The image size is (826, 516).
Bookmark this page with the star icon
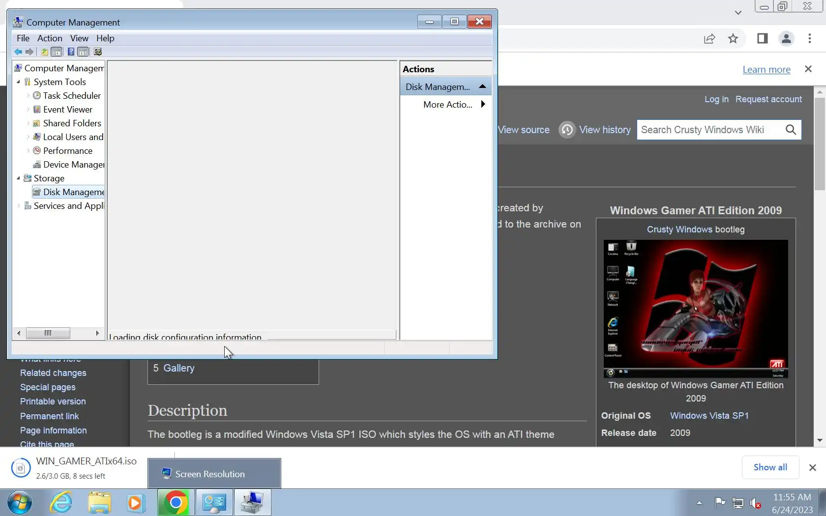733,38
